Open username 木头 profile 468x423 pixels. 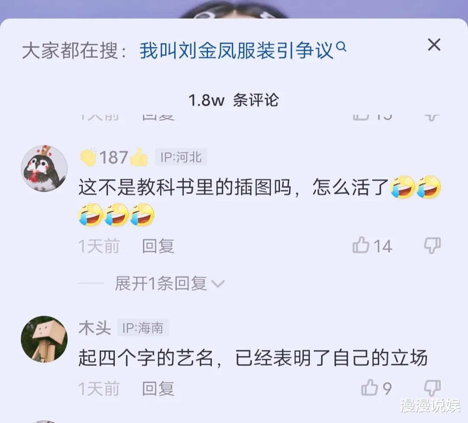[x=95, y=328]
